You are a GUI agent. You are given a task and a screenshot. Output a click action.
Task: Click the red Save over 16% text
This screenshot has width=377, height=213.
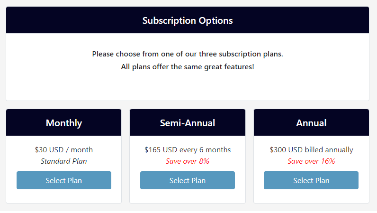coord(311,161)
